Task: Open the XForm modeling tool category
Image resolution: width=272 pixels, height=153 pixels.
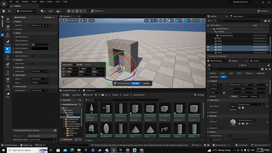Action: point(8,35)
